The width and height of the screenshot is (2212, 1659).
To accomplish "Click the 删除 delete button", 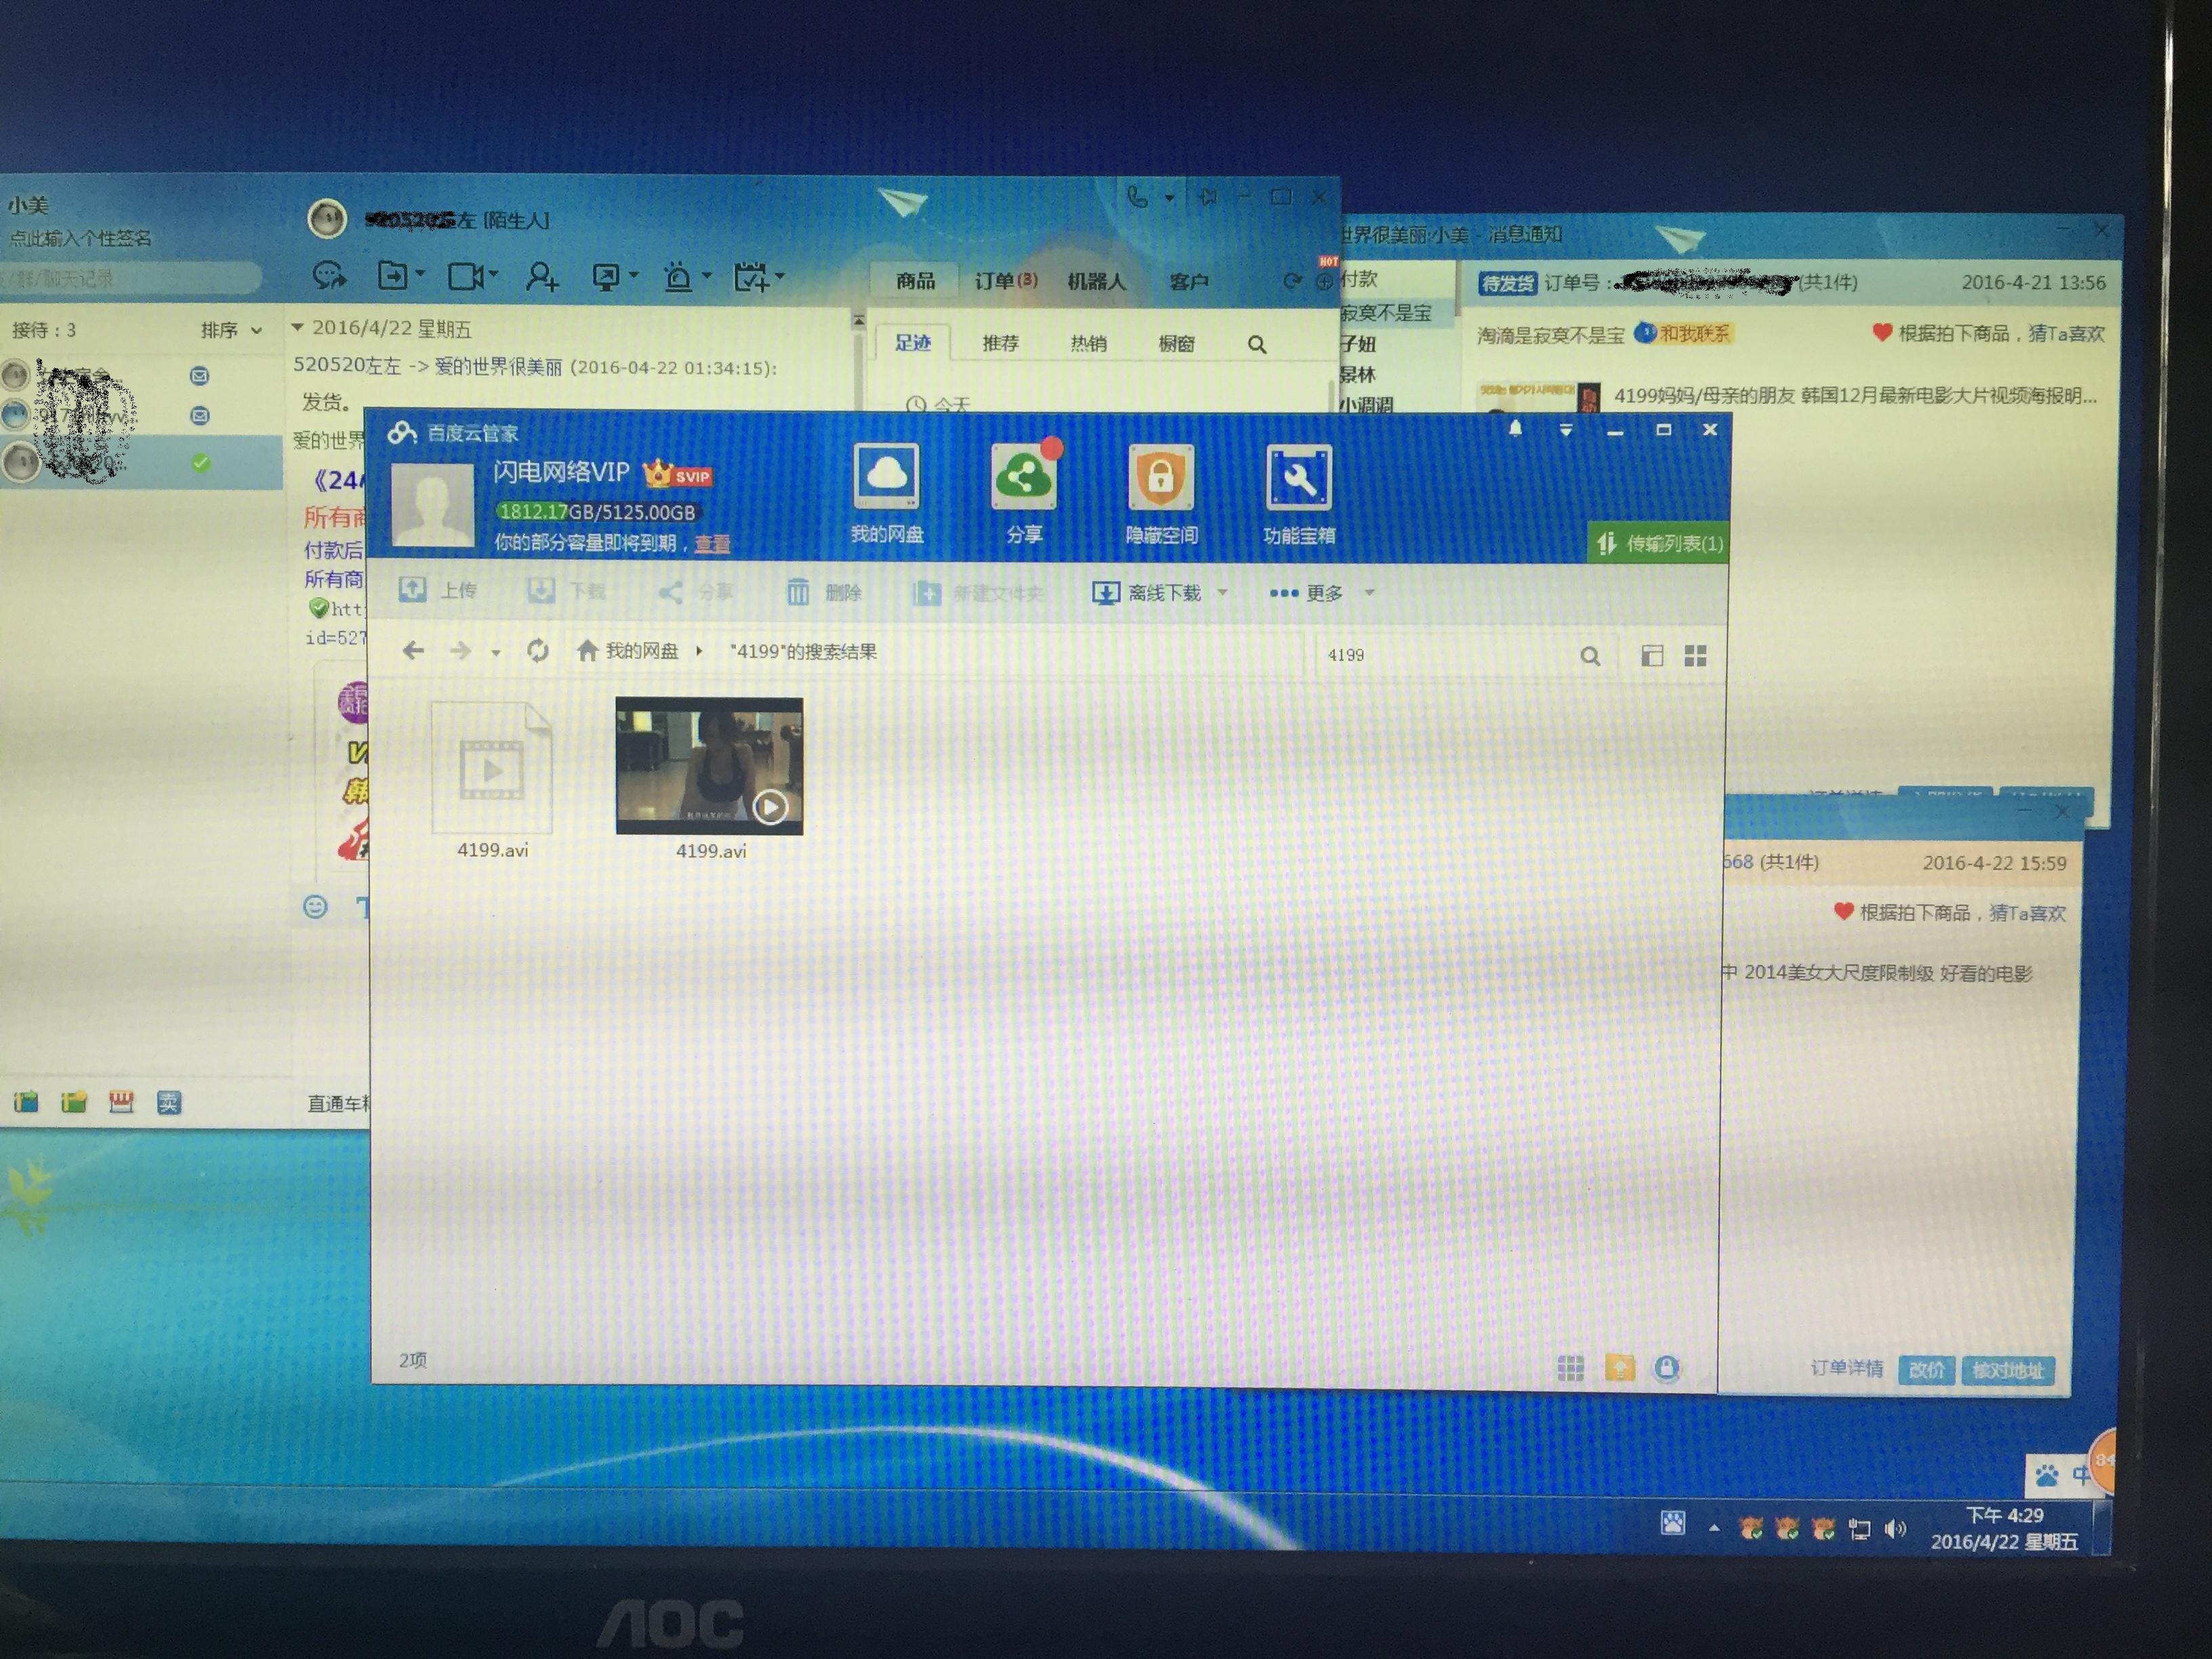I will (824, 592).
